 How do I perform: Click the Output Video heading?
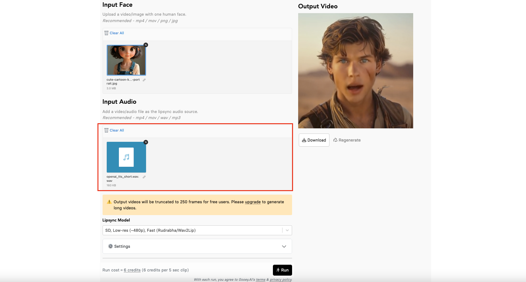318,6
